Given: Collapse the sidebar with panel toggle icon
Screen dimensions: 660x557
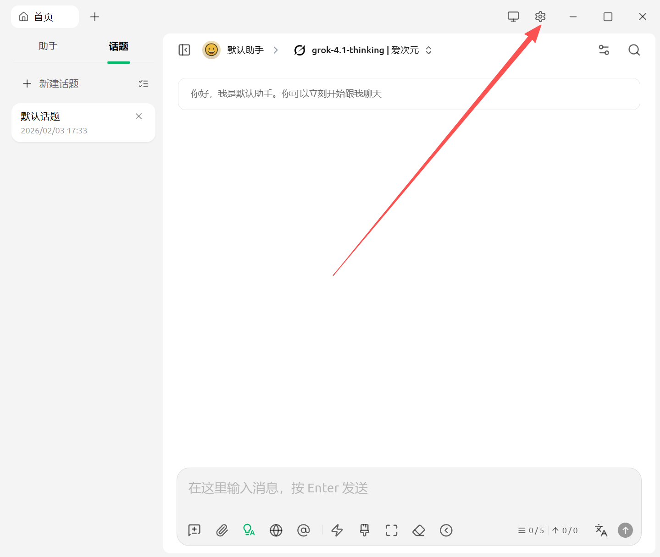Looking at the screenshot, I should pos(184,50).
